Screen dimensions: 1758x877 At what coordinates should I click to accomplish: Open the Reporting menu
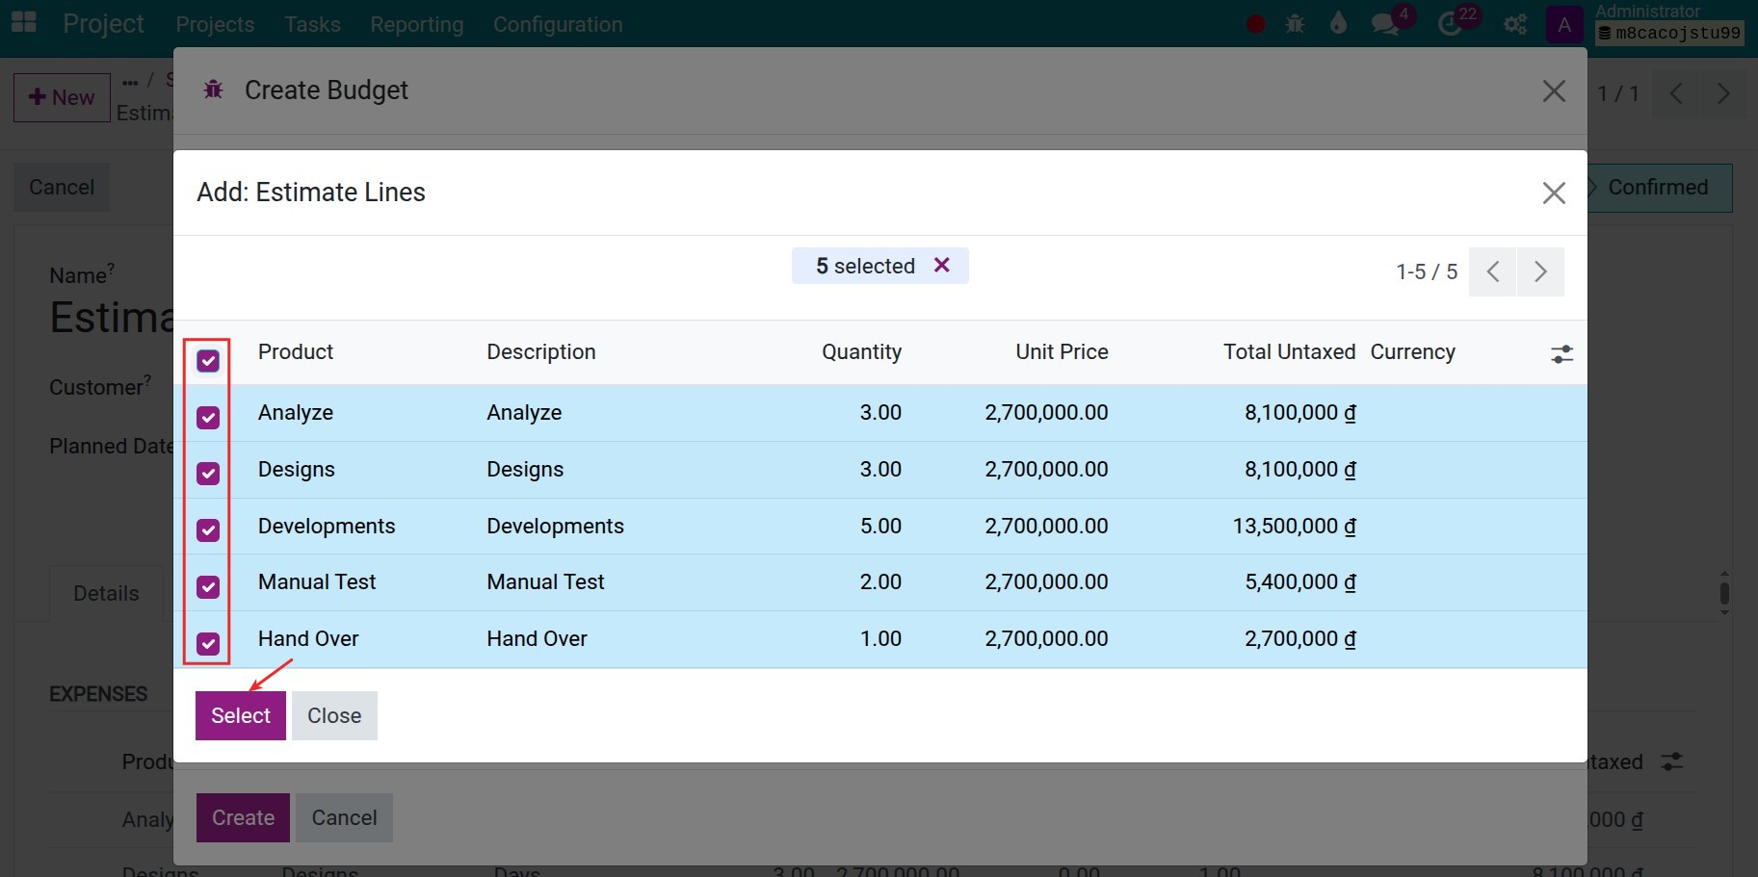tap(416, 24)
